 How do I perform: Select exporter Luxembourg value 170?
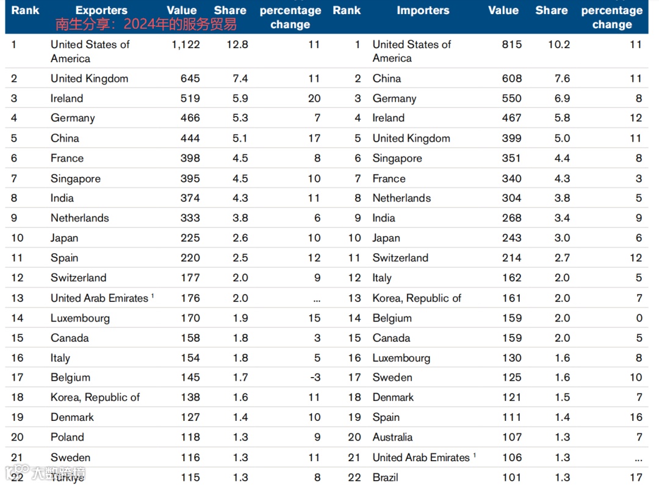190,318
